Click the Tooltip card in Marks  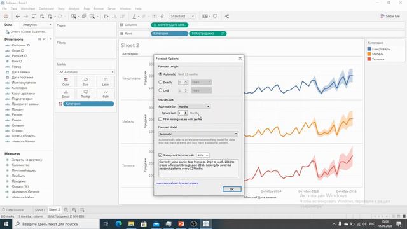click(86, 94)
